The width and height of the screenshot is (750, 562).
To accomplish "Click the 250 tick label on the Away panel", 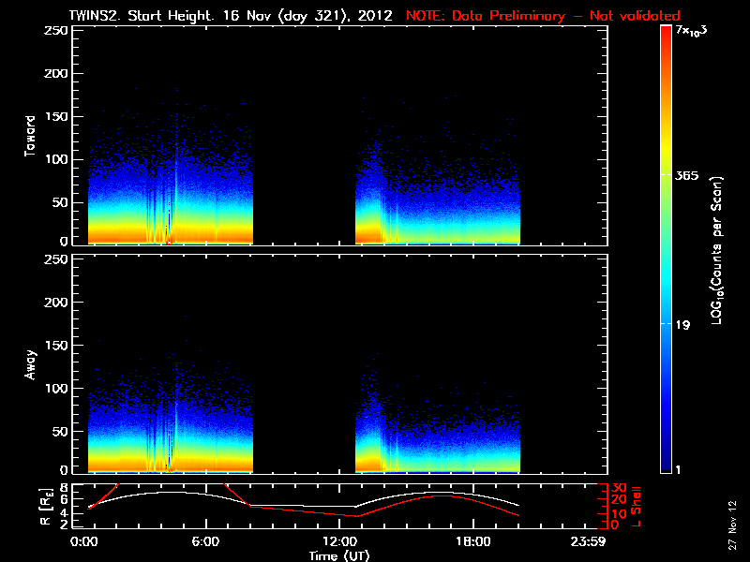I will [56, 260].
